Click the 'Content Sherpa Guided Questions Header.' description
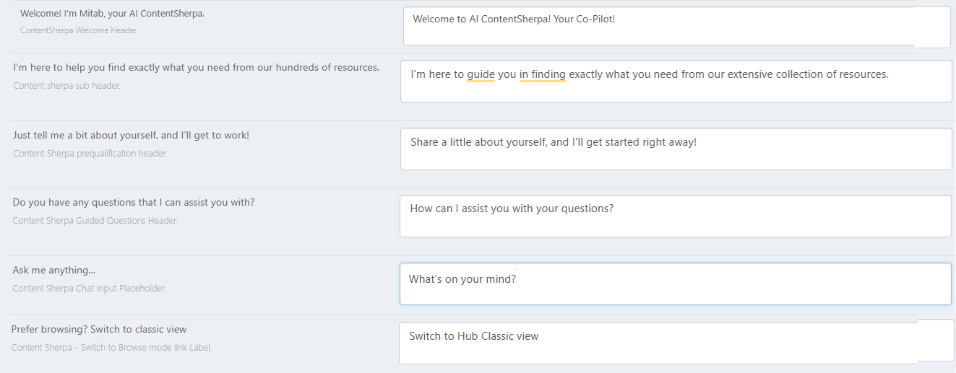The width and height of the screenshot is (956, 373). tap(95, 221)
